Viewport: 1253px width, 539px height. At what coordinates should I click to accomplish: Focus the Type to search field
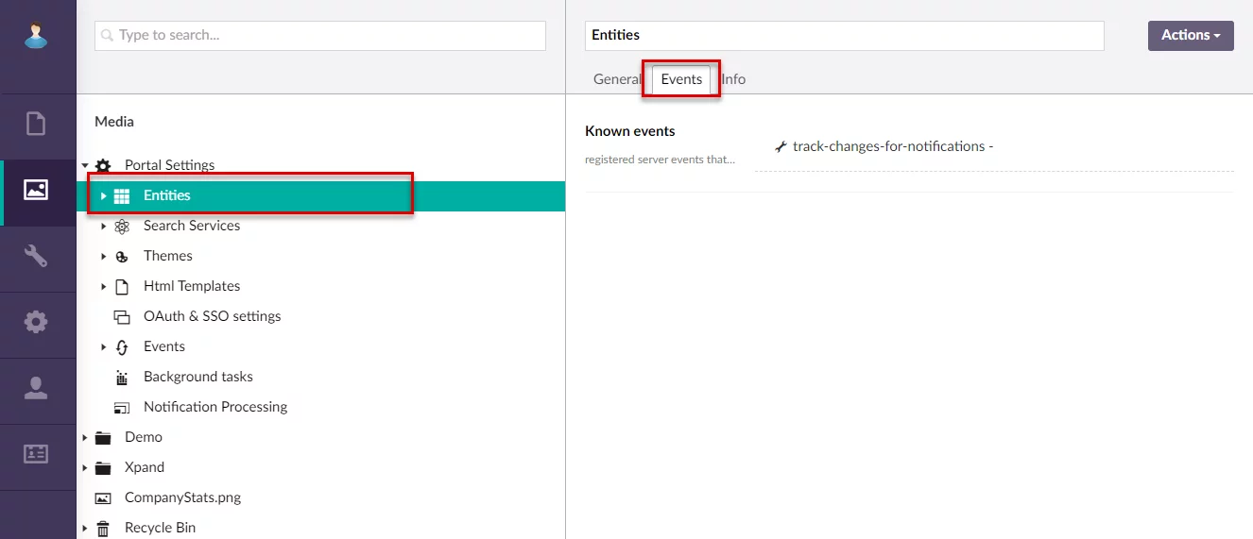click(319, 35)
